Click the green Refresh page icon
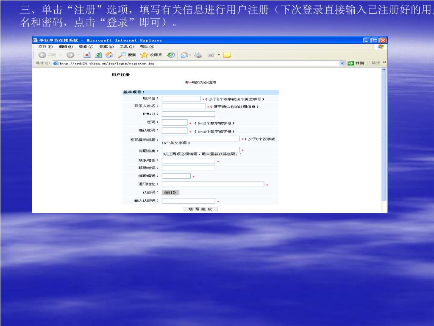The image size is (434, 326). 98,55
